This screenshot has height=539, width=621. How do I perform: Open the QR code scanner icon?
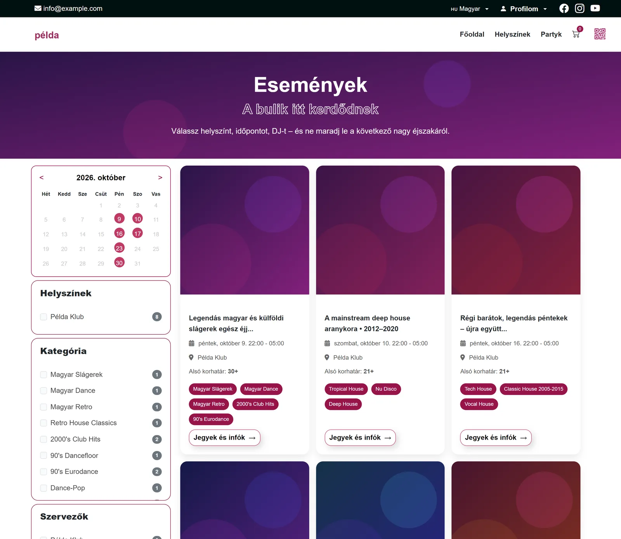[600, 34]
